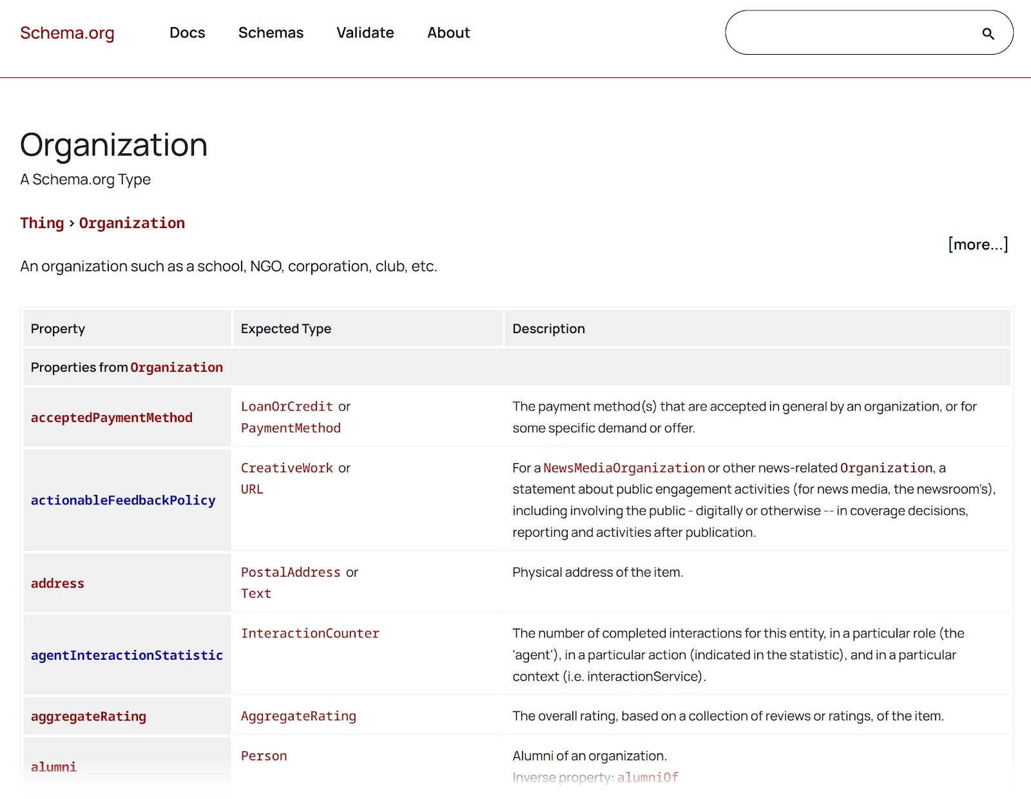Select the Organization breadcrumb link
Viewport: 1031px width, 799px height.
tap(131, 222)
